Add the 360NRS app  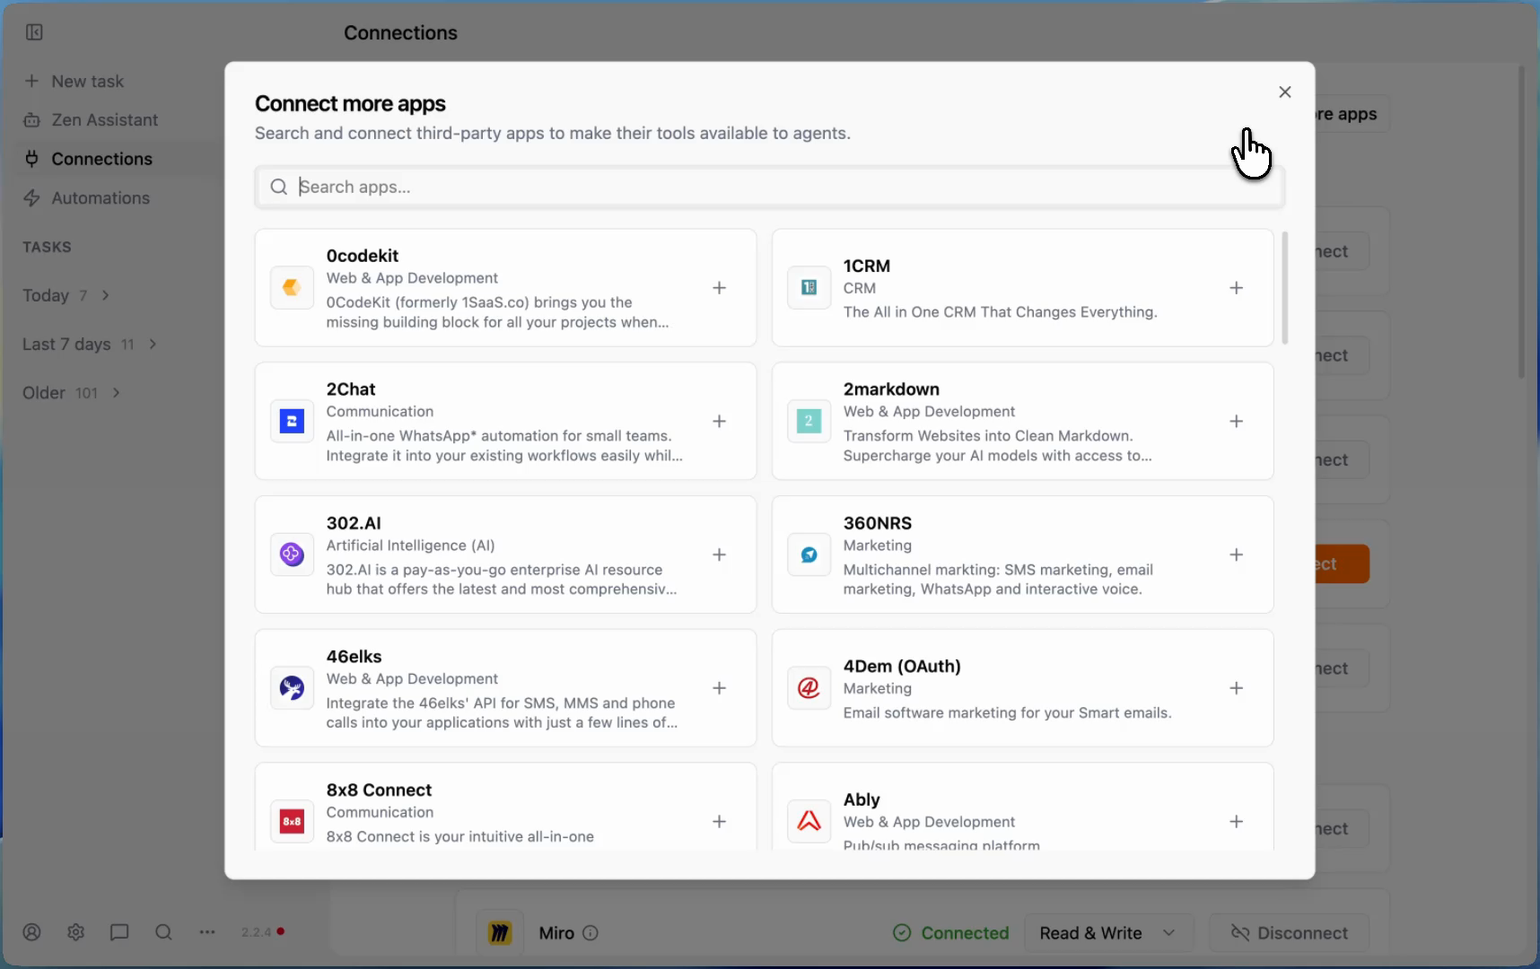point(1236,554)
